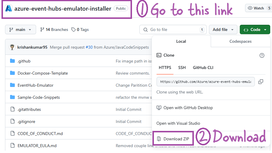Click the Public visibility badge
272x153 pixels.
tap(121, 9)
